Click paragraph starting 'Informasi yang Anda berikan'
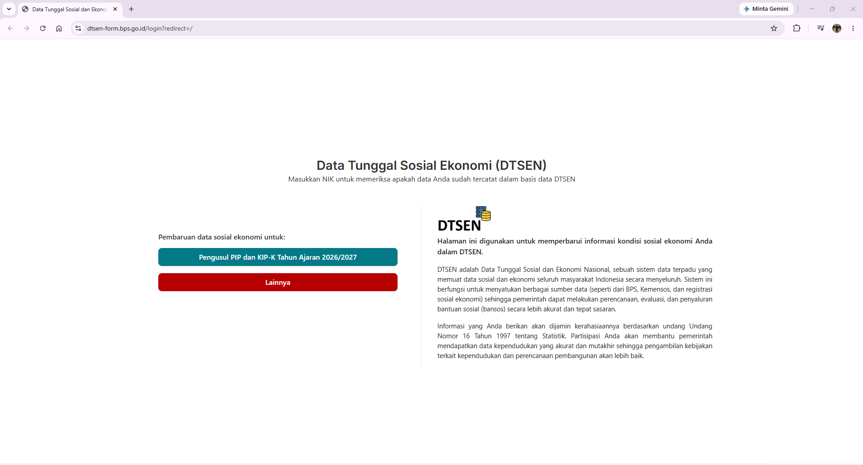The height and width of the screenshot is (465, 863). [575, 341]
